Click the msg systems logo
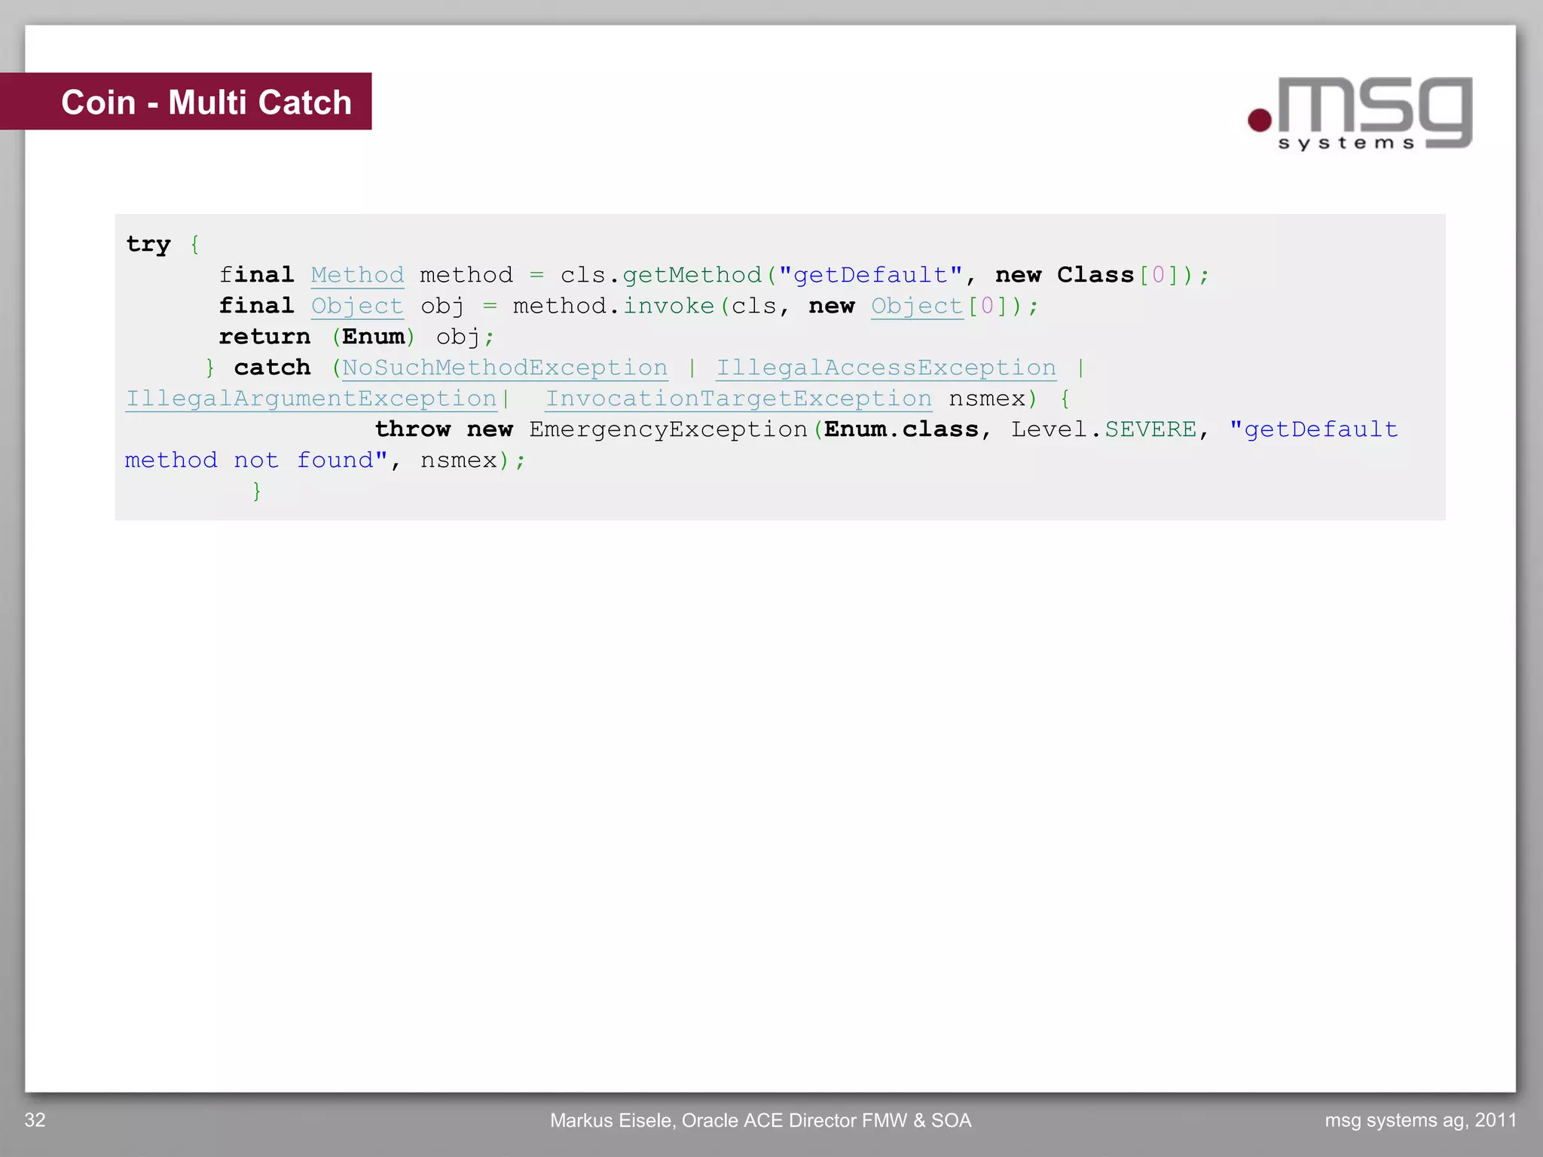 pos(1360,113)
